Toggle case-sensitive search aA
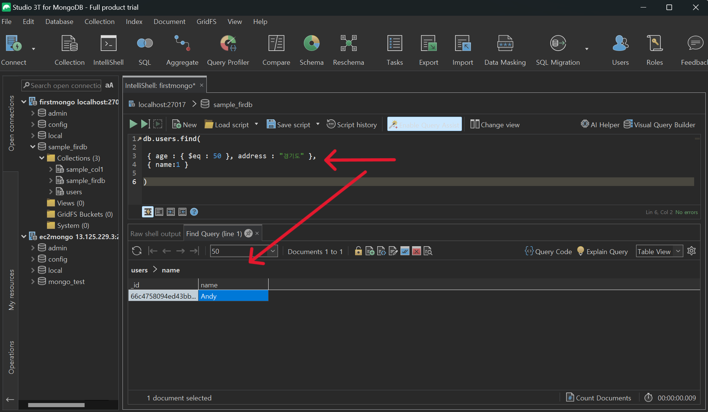Viewport: 708px width, 412px height. coord(109,85)
